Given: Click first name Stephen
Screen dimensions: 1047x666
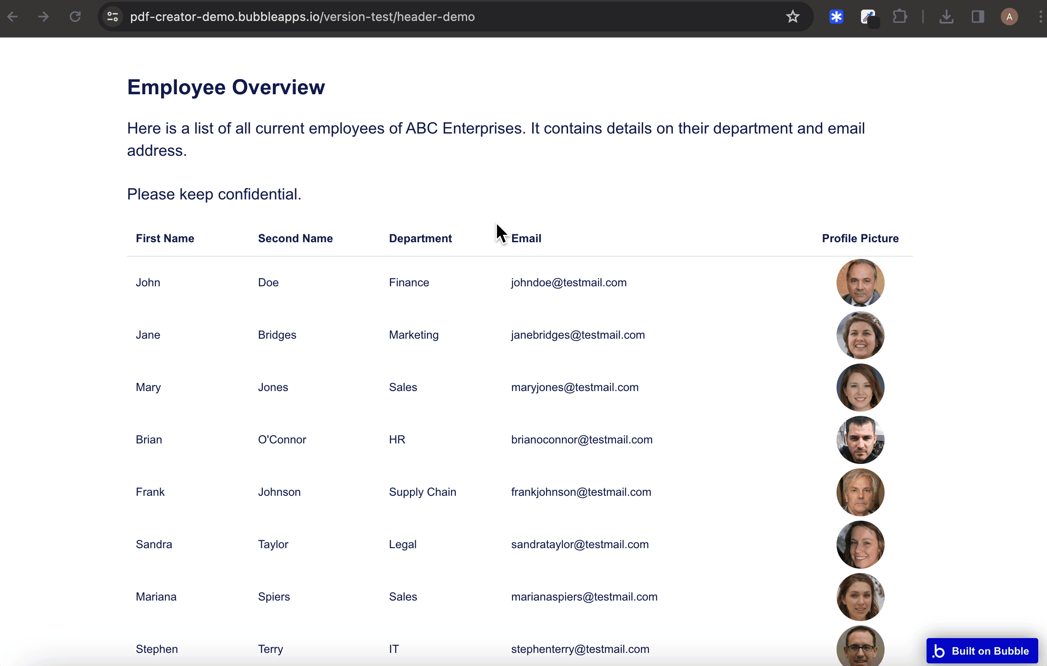Looking at the screenshot, I should tap(157, 649).
